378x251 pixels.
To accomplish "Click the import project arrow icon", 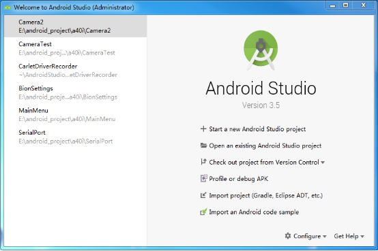I will (203, 195).
